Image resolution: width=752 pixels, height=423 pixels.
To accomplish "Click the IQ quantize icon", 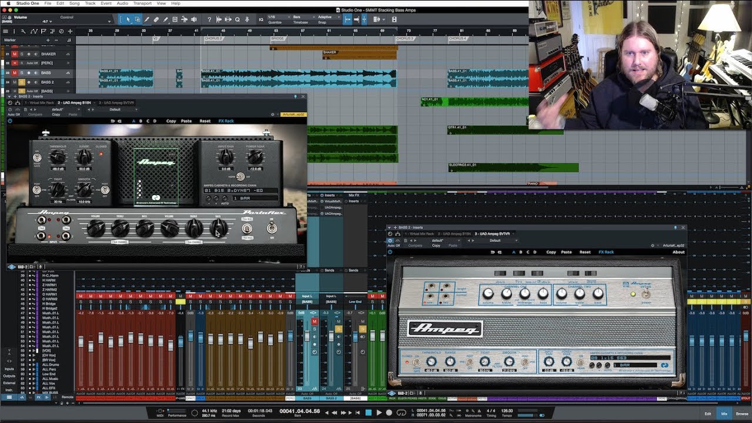I will pos(261,19).
